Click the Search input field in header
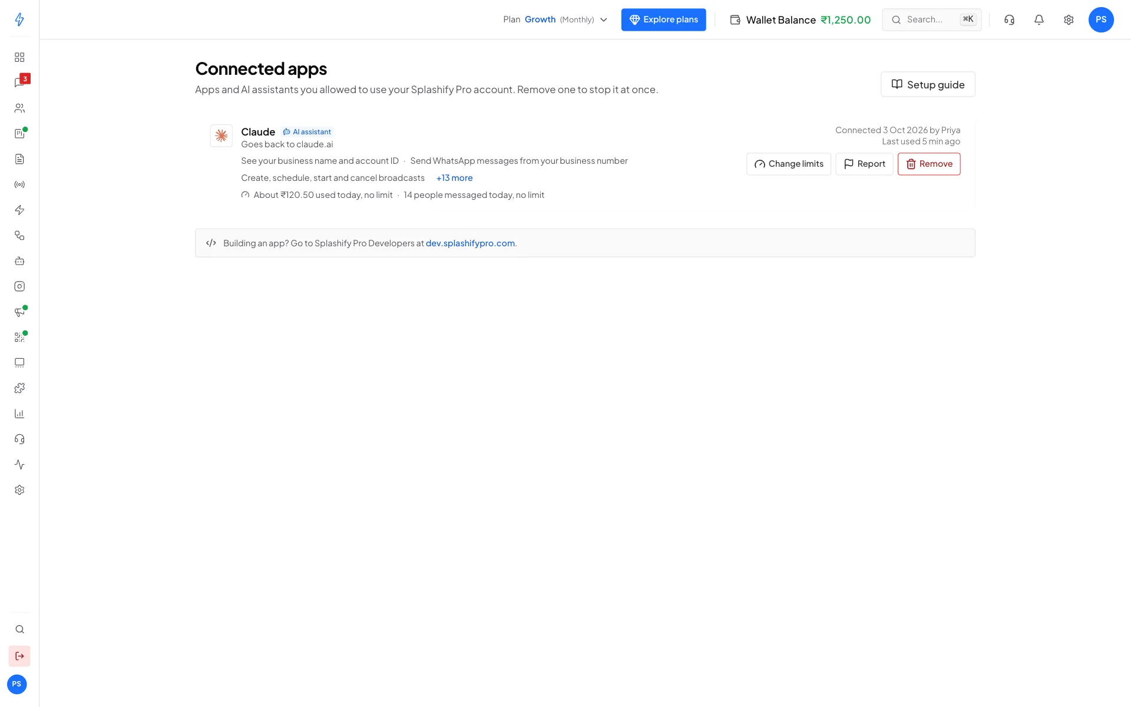The height and width of the screenshot is (707, 1131). [932, 19]
